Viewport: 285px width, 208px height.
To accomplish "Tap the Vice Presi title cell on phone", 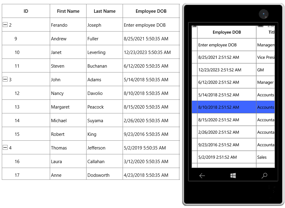I will pos(265,57).
